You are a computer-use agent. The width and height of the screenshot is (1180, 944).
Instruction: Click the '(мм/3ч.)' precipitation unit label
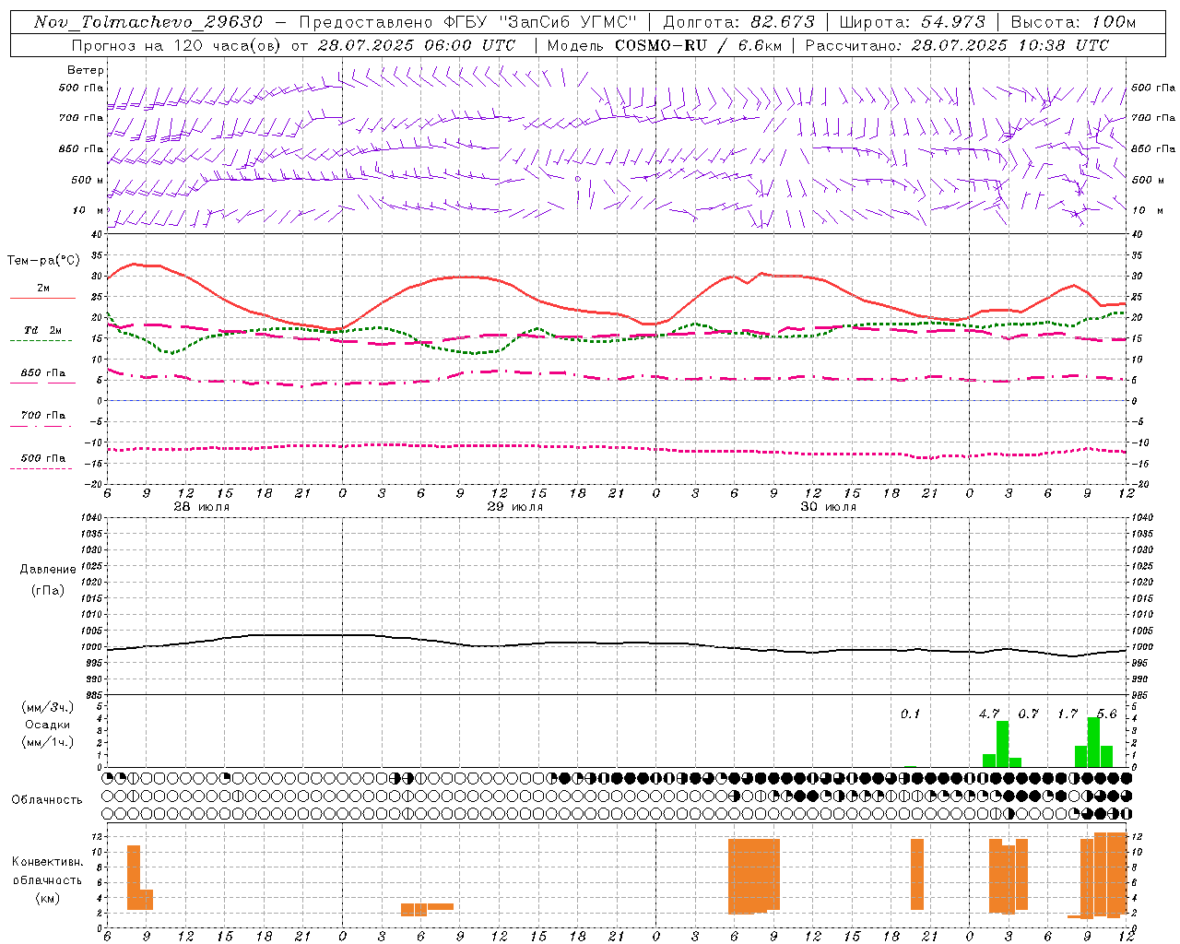[x=47, y=707]
